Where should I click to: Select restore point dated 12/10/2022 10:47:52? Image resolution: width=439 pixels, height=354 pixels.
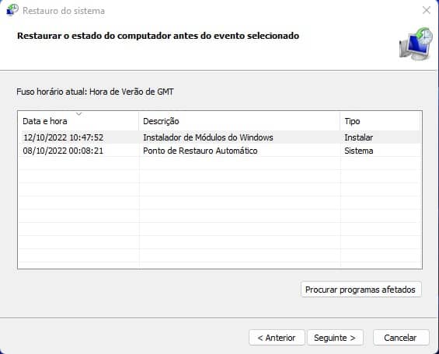click(x=64, y=137)
